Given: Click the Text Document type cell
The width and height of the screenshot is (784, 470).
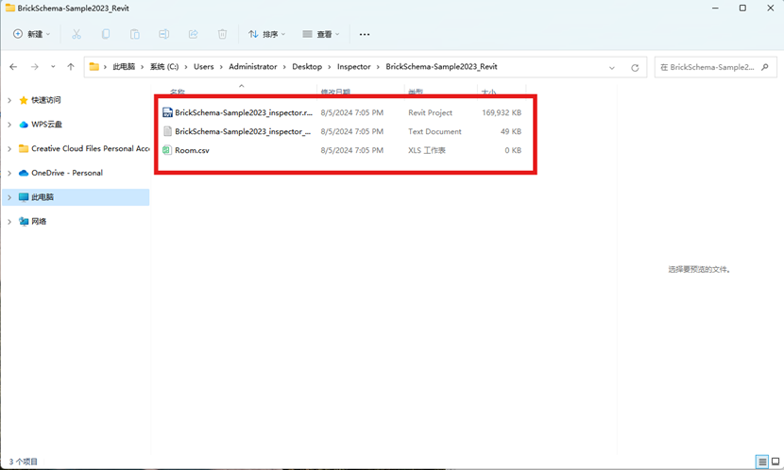Looking at the screenshot, I should tap(435, 131).
